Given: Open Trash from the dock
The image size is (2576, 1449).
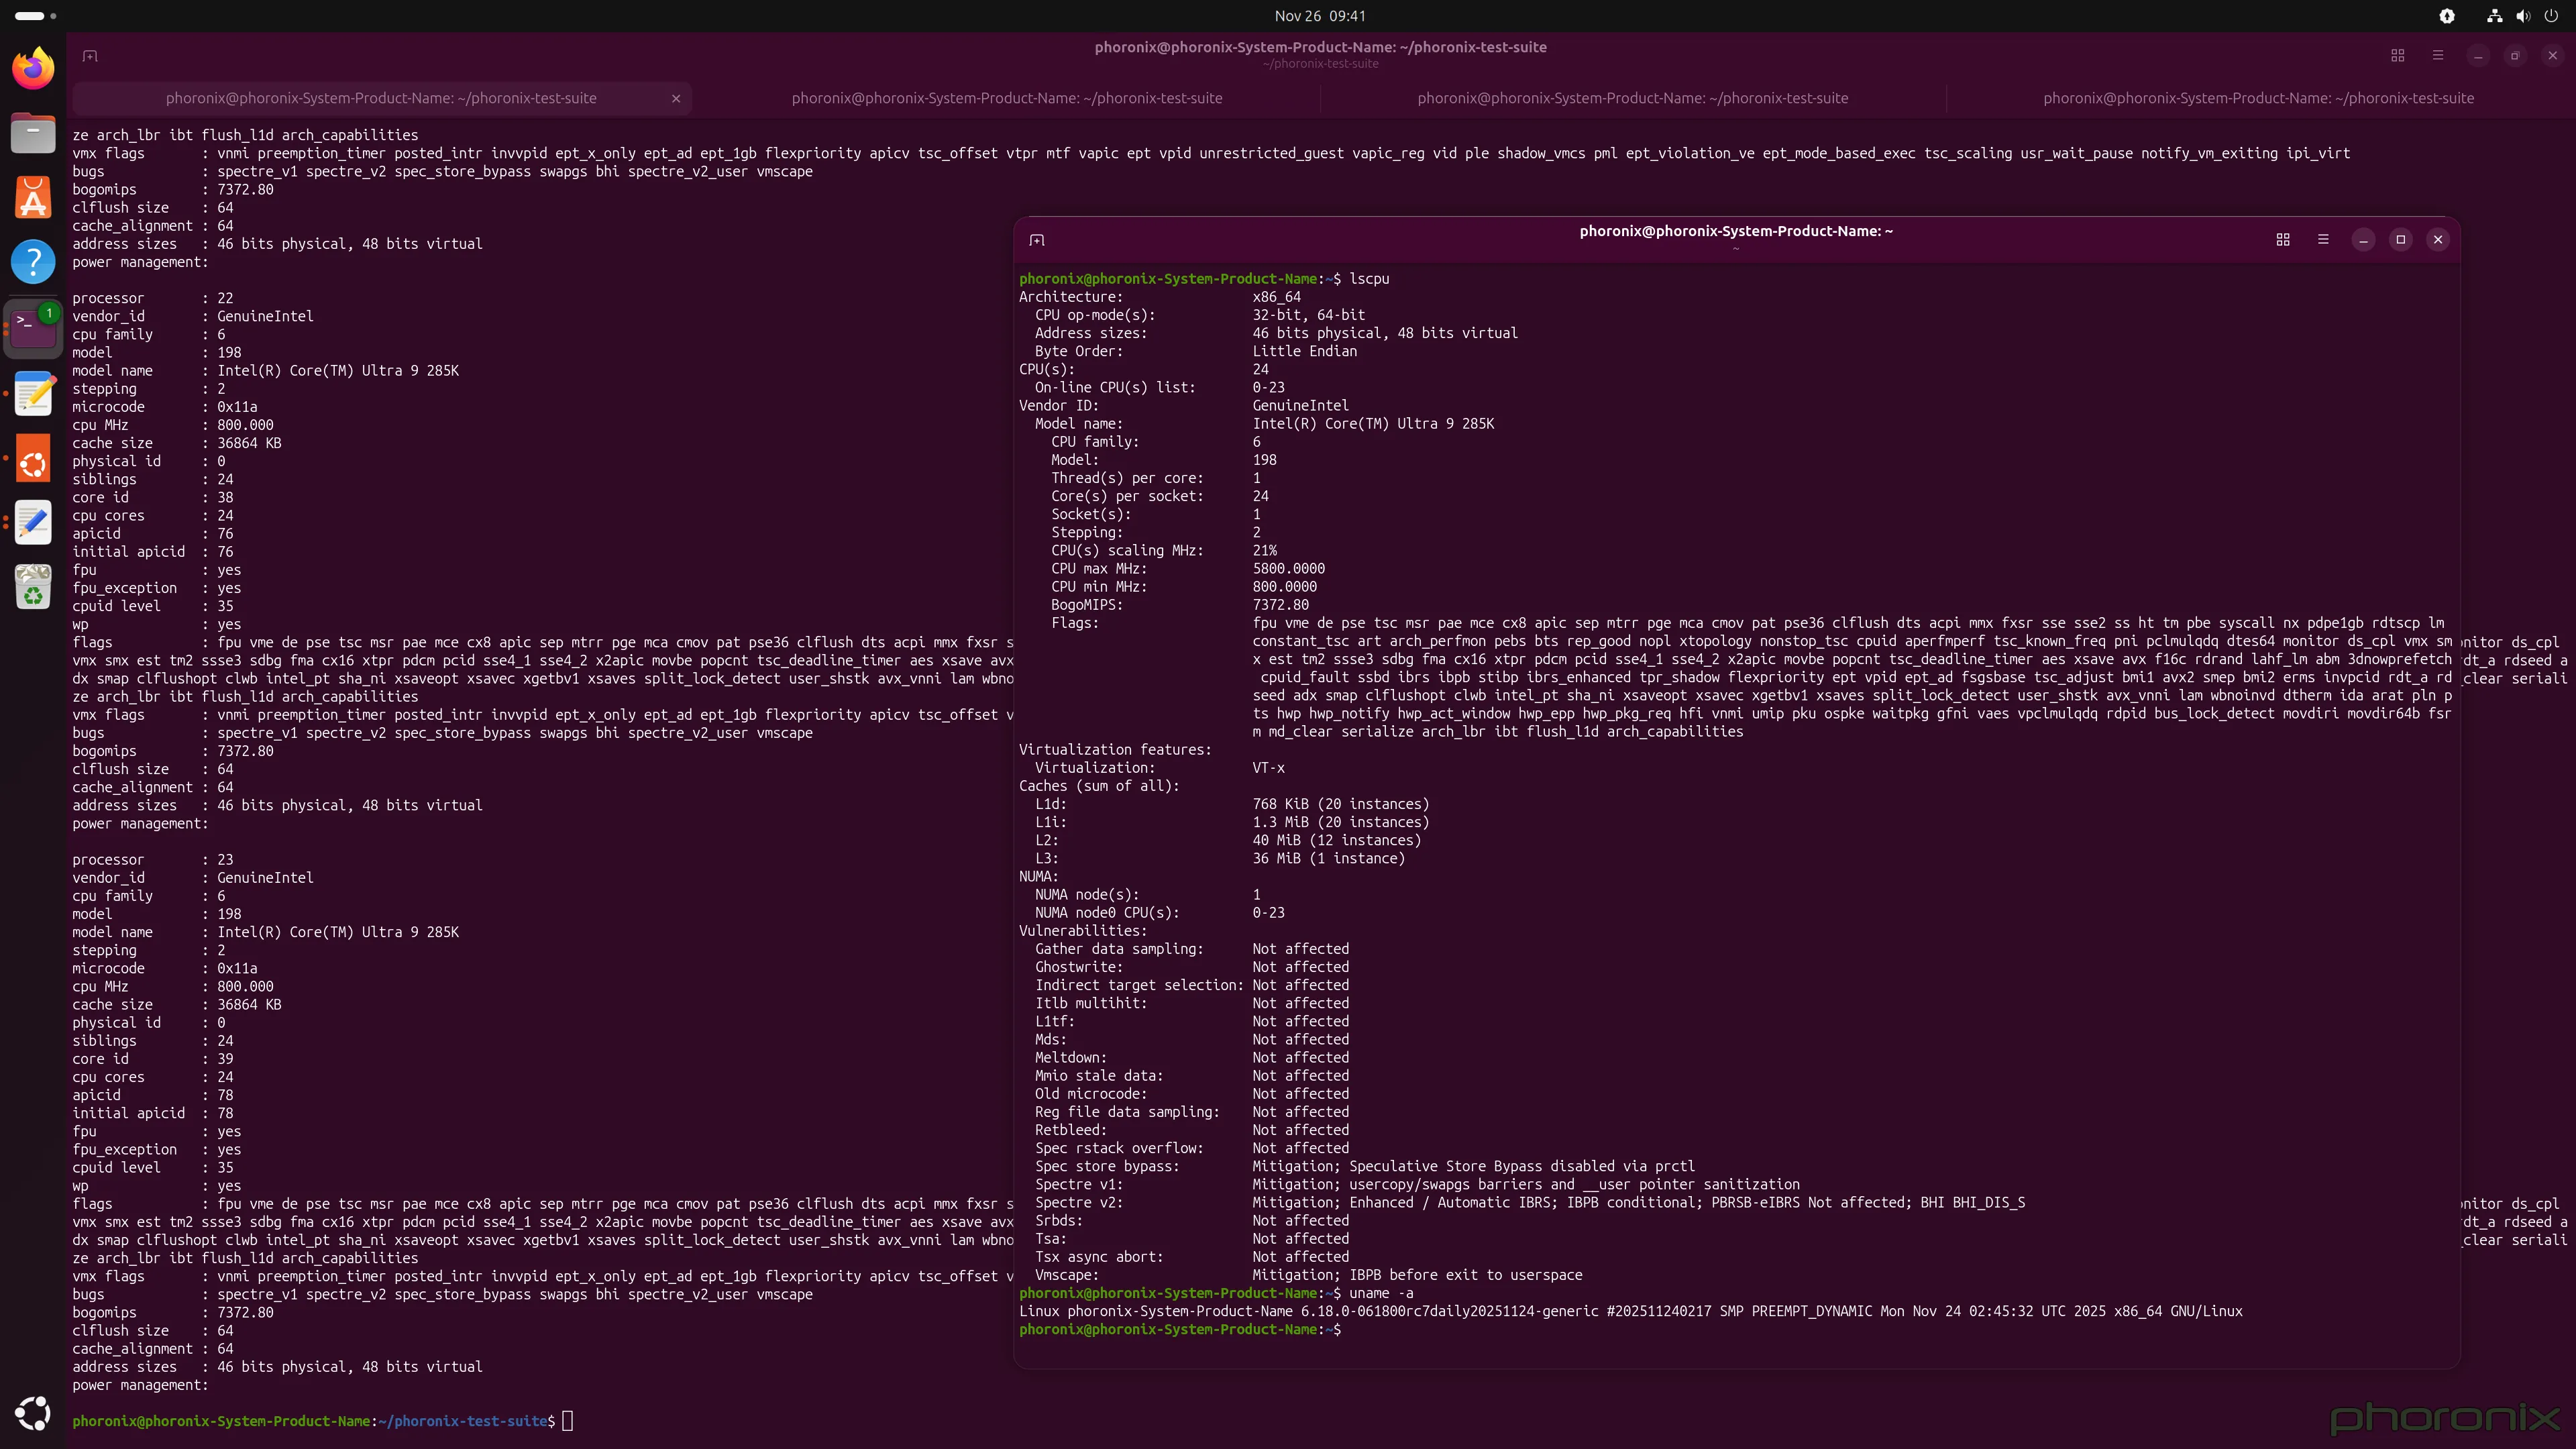Looking at the screenshot, I should (33, 587).
